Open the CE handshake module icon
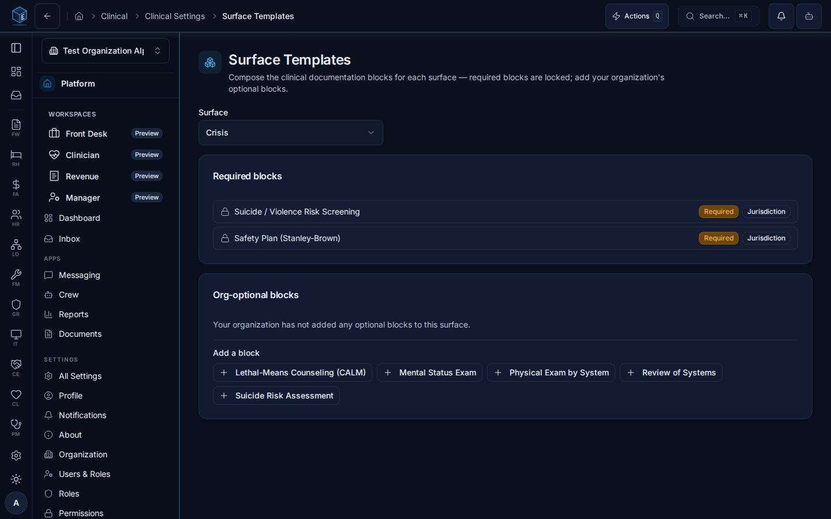This screenshot has width=831, height=519. (16, 367)
